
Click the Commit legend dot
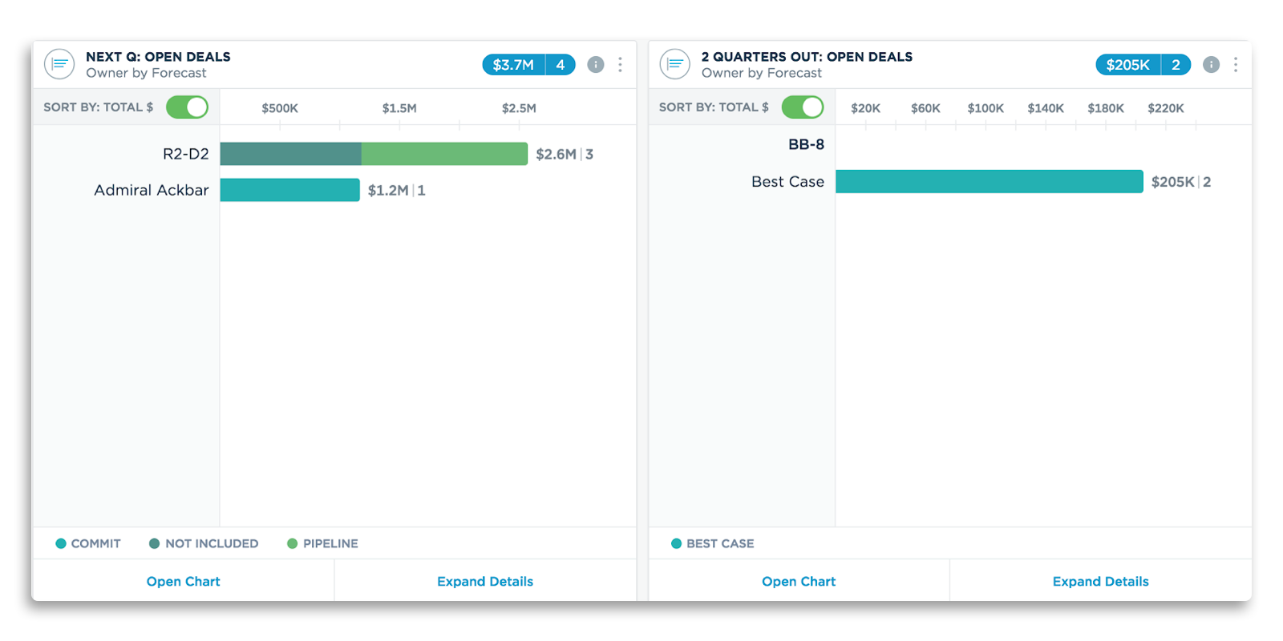pyautogui.click(x=61, y=544)
